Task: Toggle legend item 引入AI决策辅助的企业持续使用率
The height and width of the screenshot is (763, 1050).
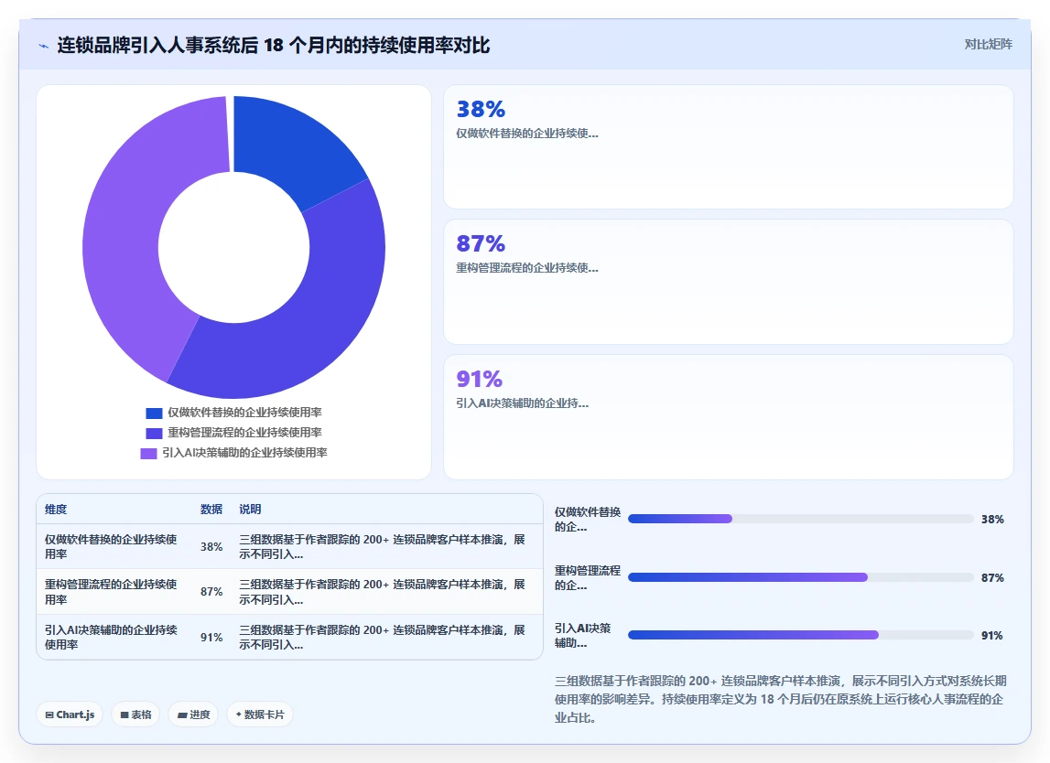Action: [x=233, y=453]
